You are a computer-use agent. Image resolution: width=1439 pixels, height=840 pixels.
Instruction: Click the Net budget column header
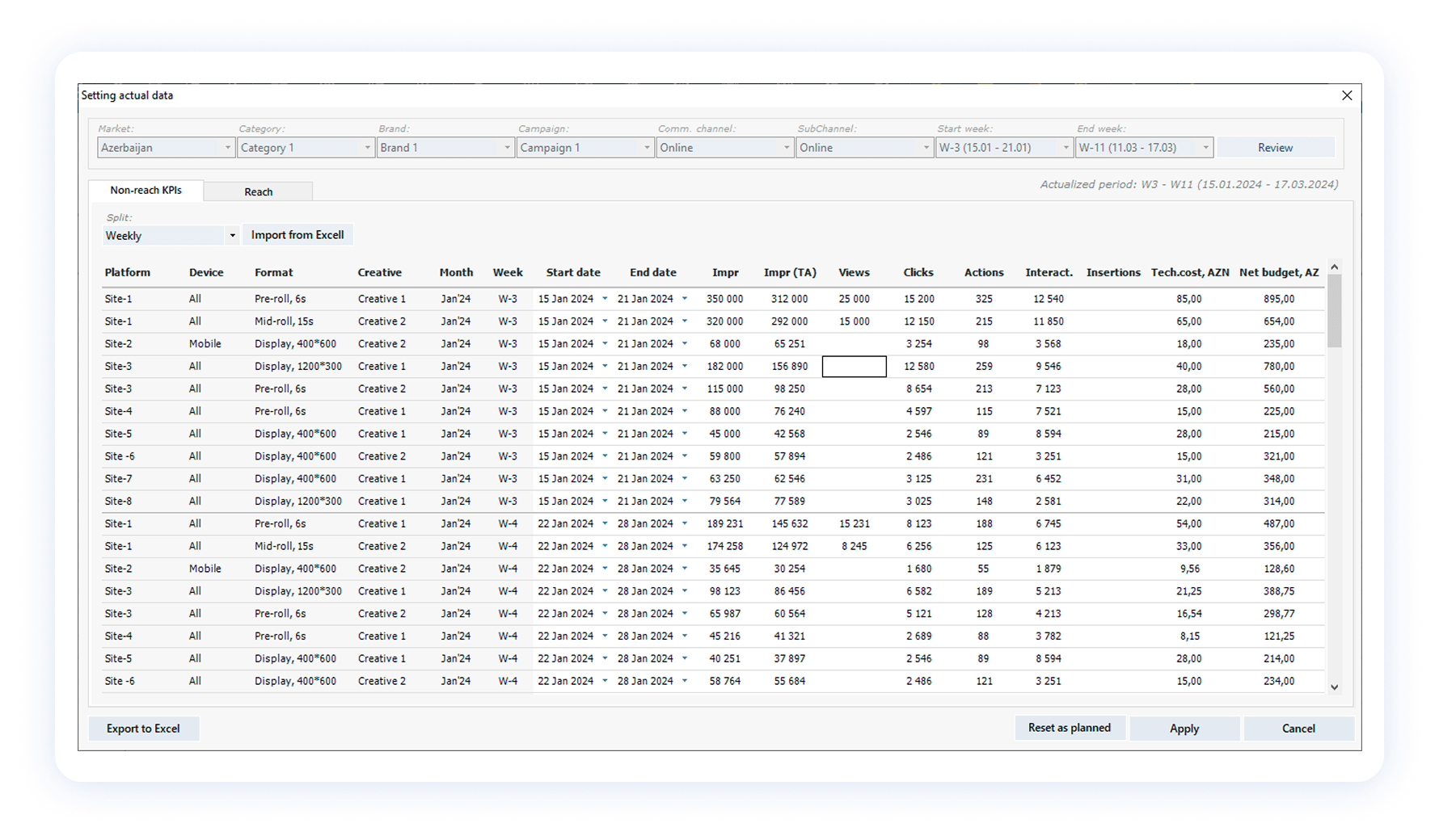point(1279,272)
